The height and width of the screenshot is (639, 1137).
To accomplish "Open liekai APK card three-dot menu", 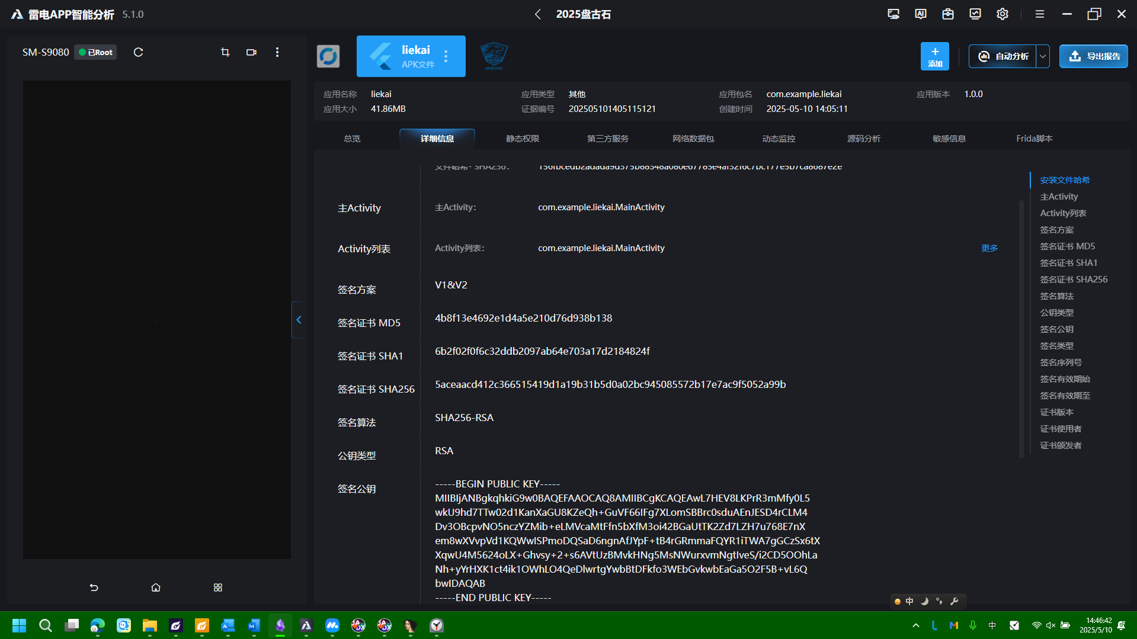I will [x=446, y=56].
